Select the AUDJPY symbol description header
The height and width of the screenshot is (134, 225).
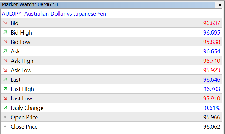54,14
